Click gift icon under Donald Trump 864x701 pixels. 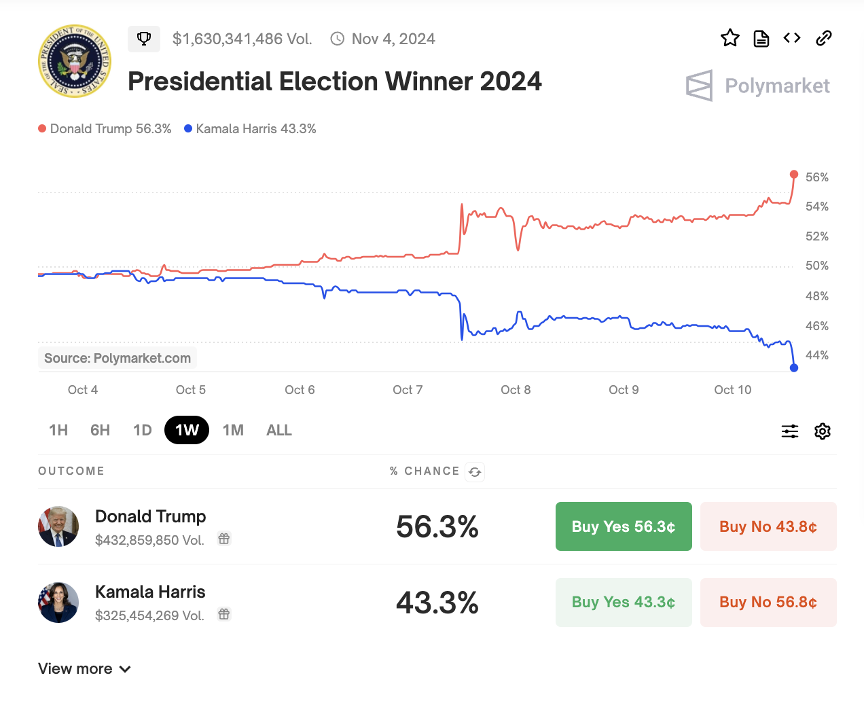(x=224, y=539)
